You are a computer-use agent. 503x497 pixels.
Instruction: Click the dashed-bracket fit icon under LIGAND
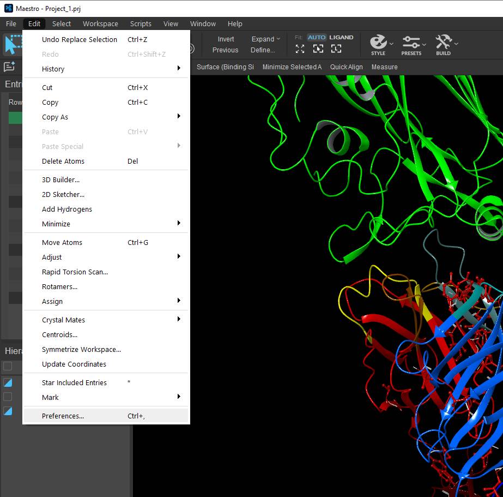336,49
